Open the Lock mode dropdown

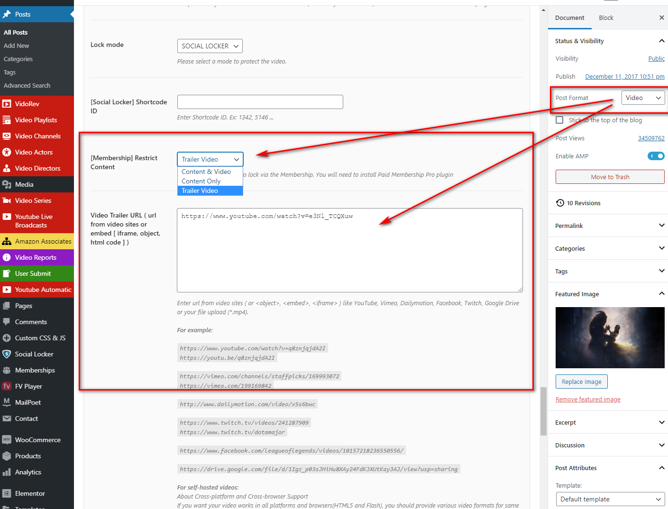[x=210, y=46]
